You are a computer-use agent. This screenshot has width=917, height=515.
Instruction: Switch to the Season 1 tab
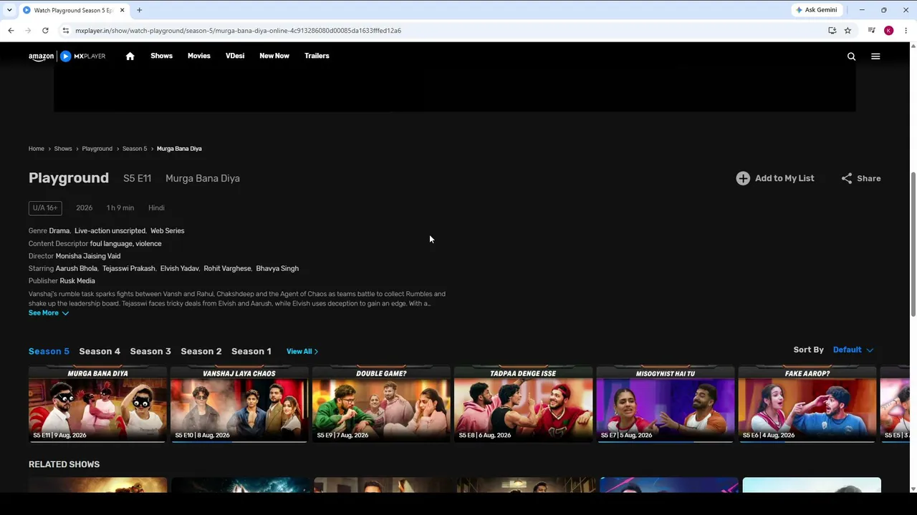tap(251, 351)
